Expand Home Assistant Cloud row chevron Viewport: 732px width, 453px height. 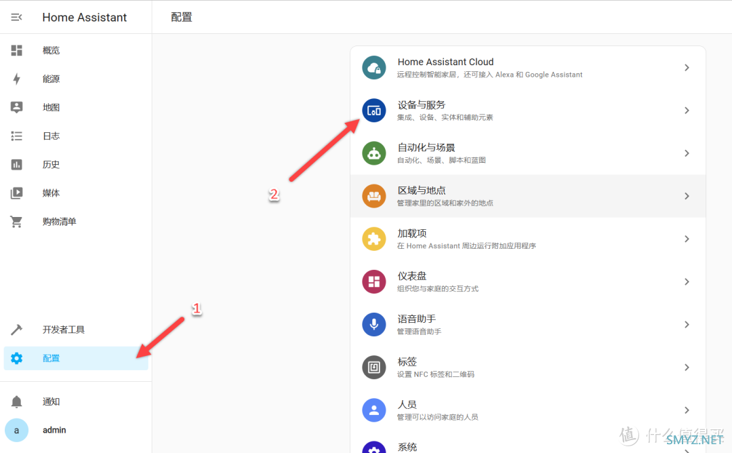pos(687,68)
